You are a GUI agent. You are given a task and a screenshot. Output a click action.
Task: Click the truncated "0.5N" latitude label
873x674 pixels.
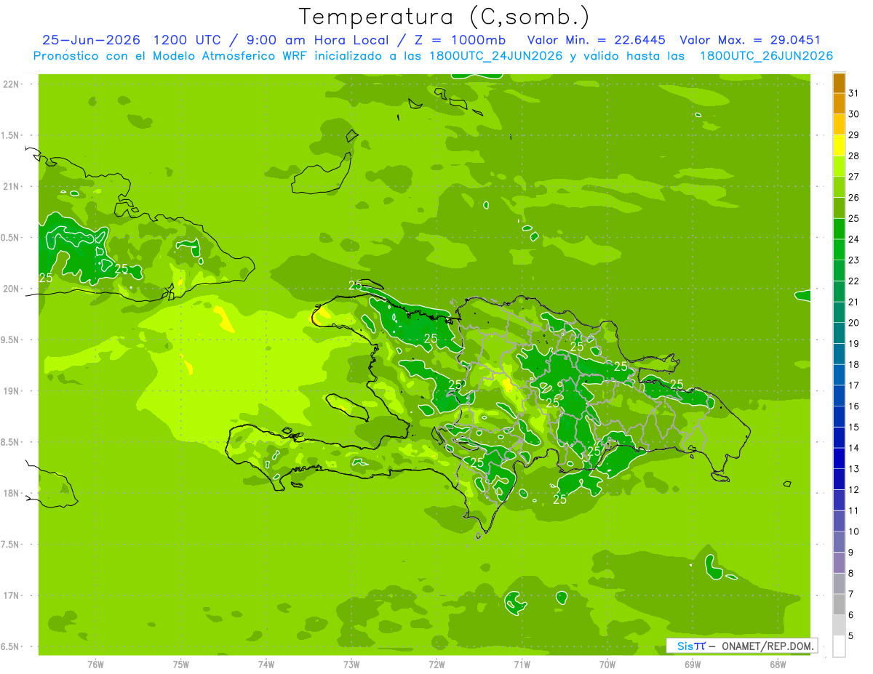[x=10, y=238]
